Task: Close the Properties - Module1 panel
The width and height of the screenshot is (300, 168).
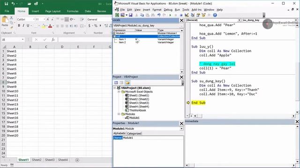Action: [x=181, y=123]
